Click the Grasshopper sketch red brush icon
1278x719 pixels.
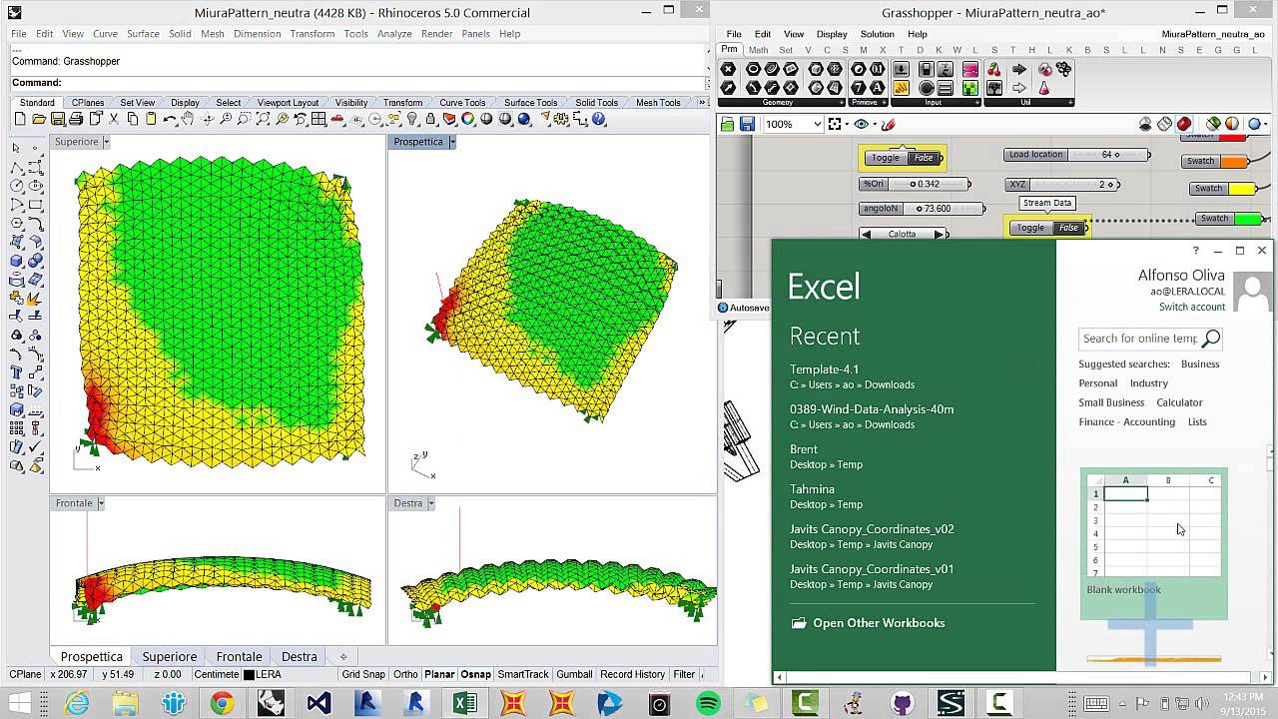(x=888, y=124)
